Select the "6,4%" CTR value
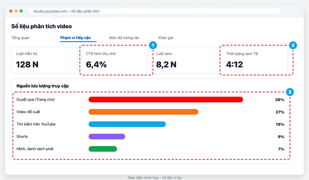 96,65
